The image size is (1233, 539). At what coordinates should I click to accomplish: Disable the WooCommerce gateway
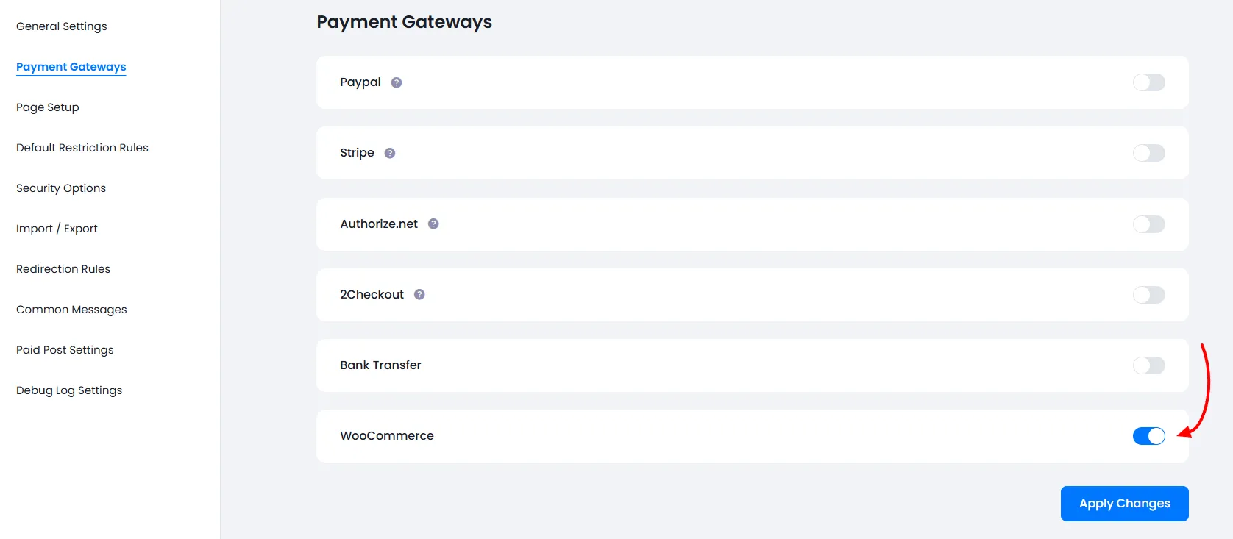pos(1148,436)
